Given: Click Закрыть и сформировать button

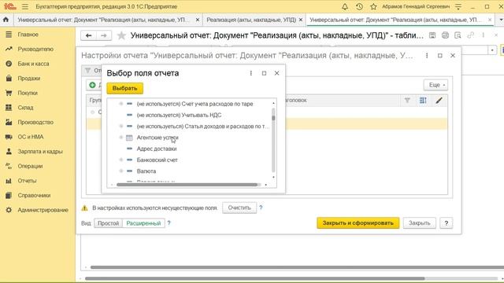Looking at the screenshot, I should point(358,223).
